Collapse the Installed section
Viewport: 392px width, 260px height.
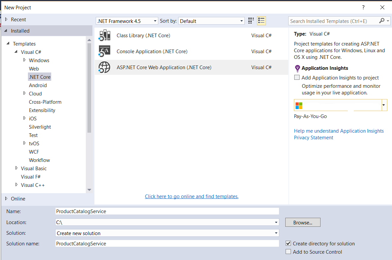coord(6,31)
